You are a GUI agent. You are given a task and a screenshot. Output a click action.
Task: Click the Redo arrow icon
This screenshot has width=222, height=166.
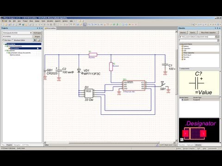point(74,24)
